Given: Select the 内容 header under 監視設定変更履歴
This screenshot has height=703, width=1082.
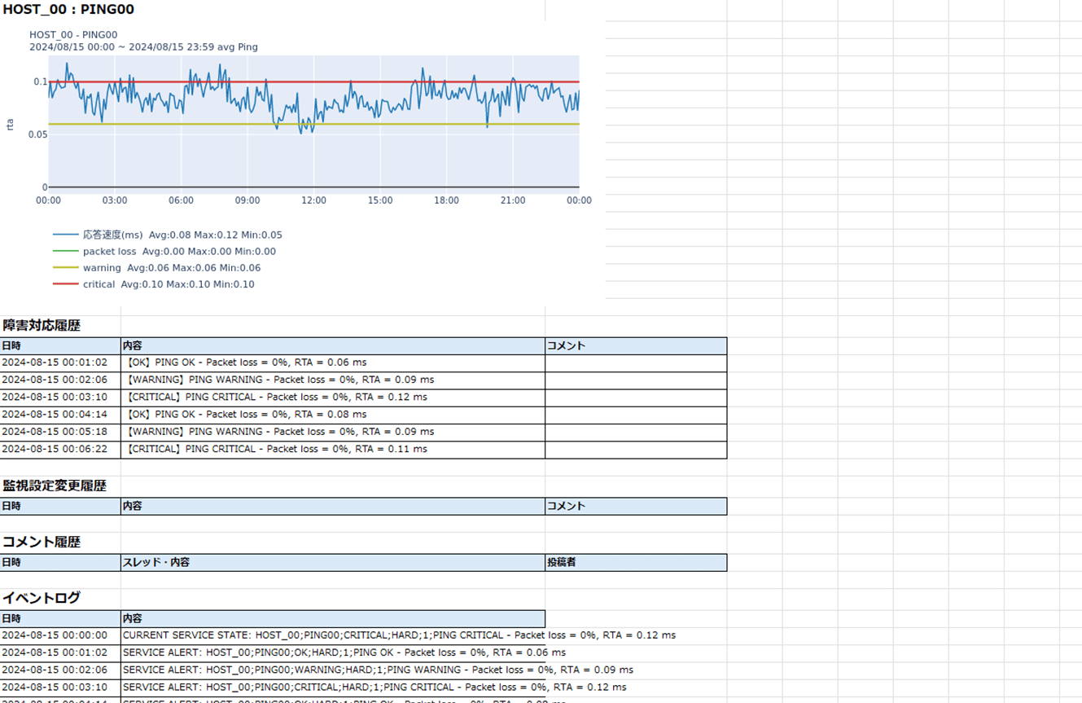Looking at the screenshot, I should [333, 507].
